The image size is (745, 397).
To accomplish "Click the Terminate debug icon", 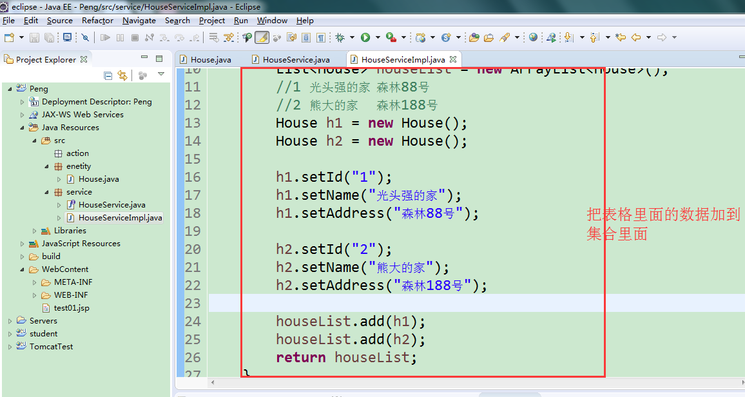I will coord(135,37).
